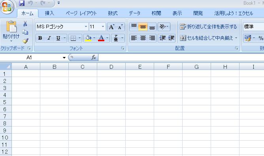Open the 数式 ribbon tab
Screen dimensions: 264x156
point(113,13)
